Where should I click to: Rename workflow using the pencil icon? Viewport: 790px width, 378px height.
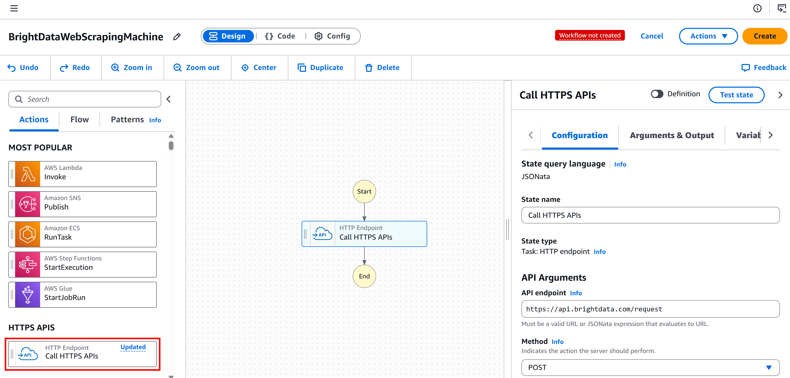tap(177, 36)
